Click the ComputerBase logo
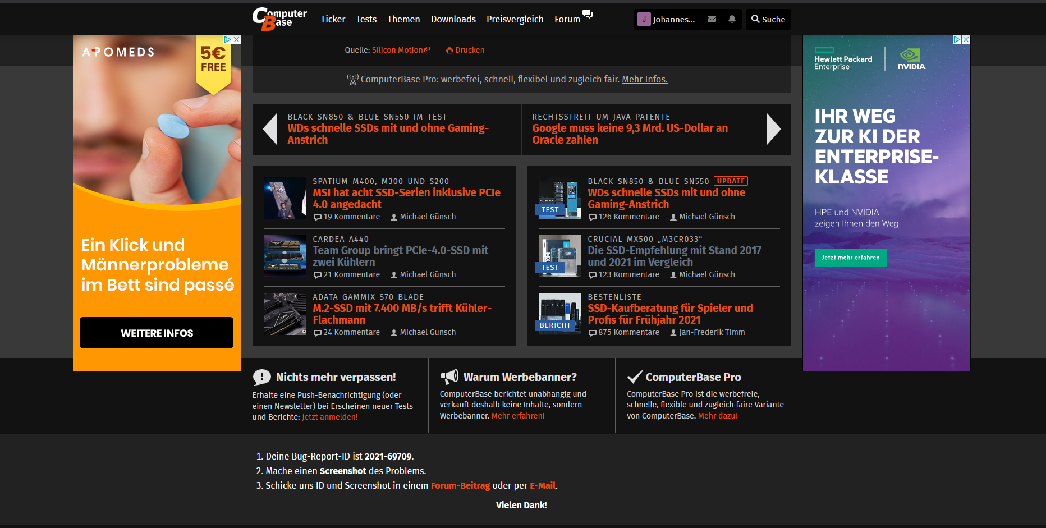 click(x=279, y=18)
